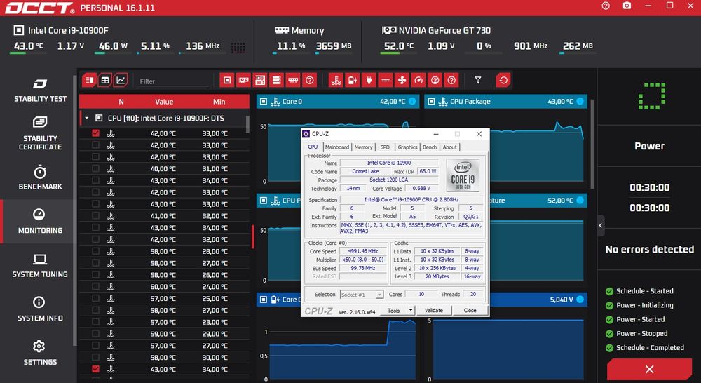Open Settings in the sidebar
The height and width of the screenshot is (383, 701).
pos(40,353)
